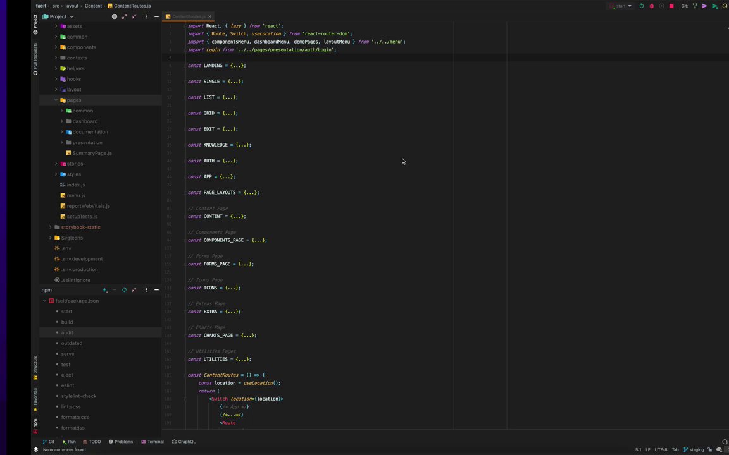
Task: Expand the stories folder
Action: (56, 164)
